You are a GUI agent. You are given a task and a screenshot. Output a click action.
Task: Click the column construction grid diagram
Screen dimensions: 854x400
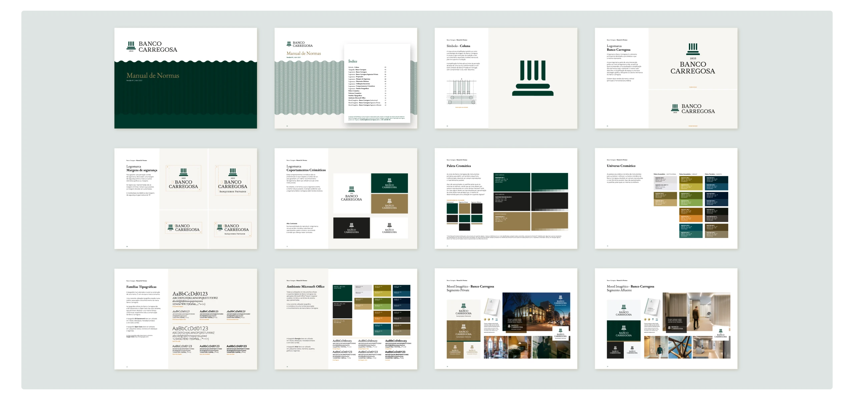pos(461,92)
